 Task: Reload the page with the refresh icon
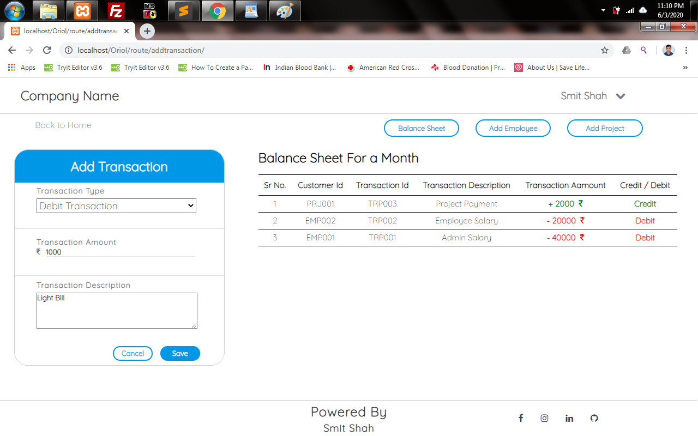[47, 50]
